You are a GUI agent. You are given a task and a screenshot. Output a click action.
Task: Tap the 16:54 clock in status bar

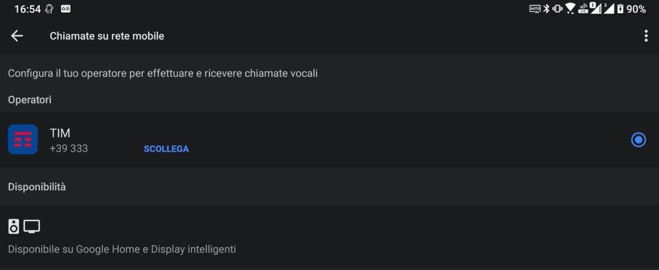27,9
